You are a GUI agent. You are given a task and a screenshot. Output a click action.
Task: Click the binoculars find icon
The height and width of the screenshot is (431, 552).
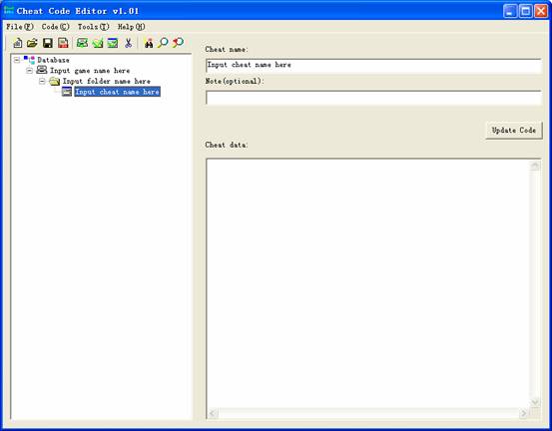pos(149,43)
